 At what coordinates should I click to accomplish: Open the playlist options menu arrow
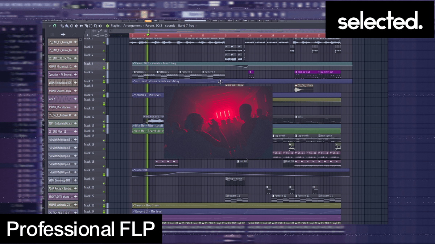click(50, 26)
